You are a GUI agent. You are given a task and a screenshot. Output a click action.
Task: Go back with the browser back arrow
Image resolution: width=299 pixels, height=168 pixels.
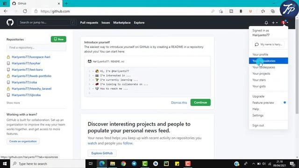(6, 11)
